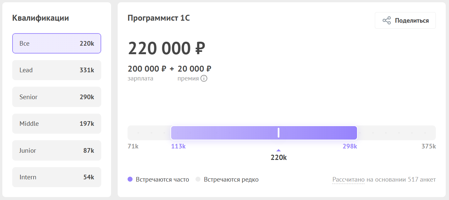
Task: Click the share icon in Поделиться button
Action: click(x=386, y=20)
